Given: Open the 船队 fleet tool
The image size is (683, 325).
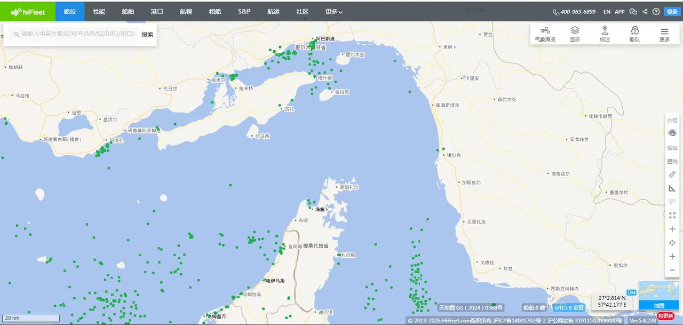Looking at the screenshot, I should point(634,34).
